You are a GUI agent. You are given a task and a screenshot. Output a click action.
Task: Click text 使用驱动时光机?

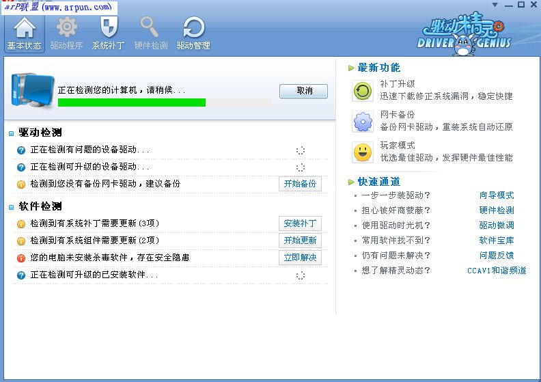(396, 226)
